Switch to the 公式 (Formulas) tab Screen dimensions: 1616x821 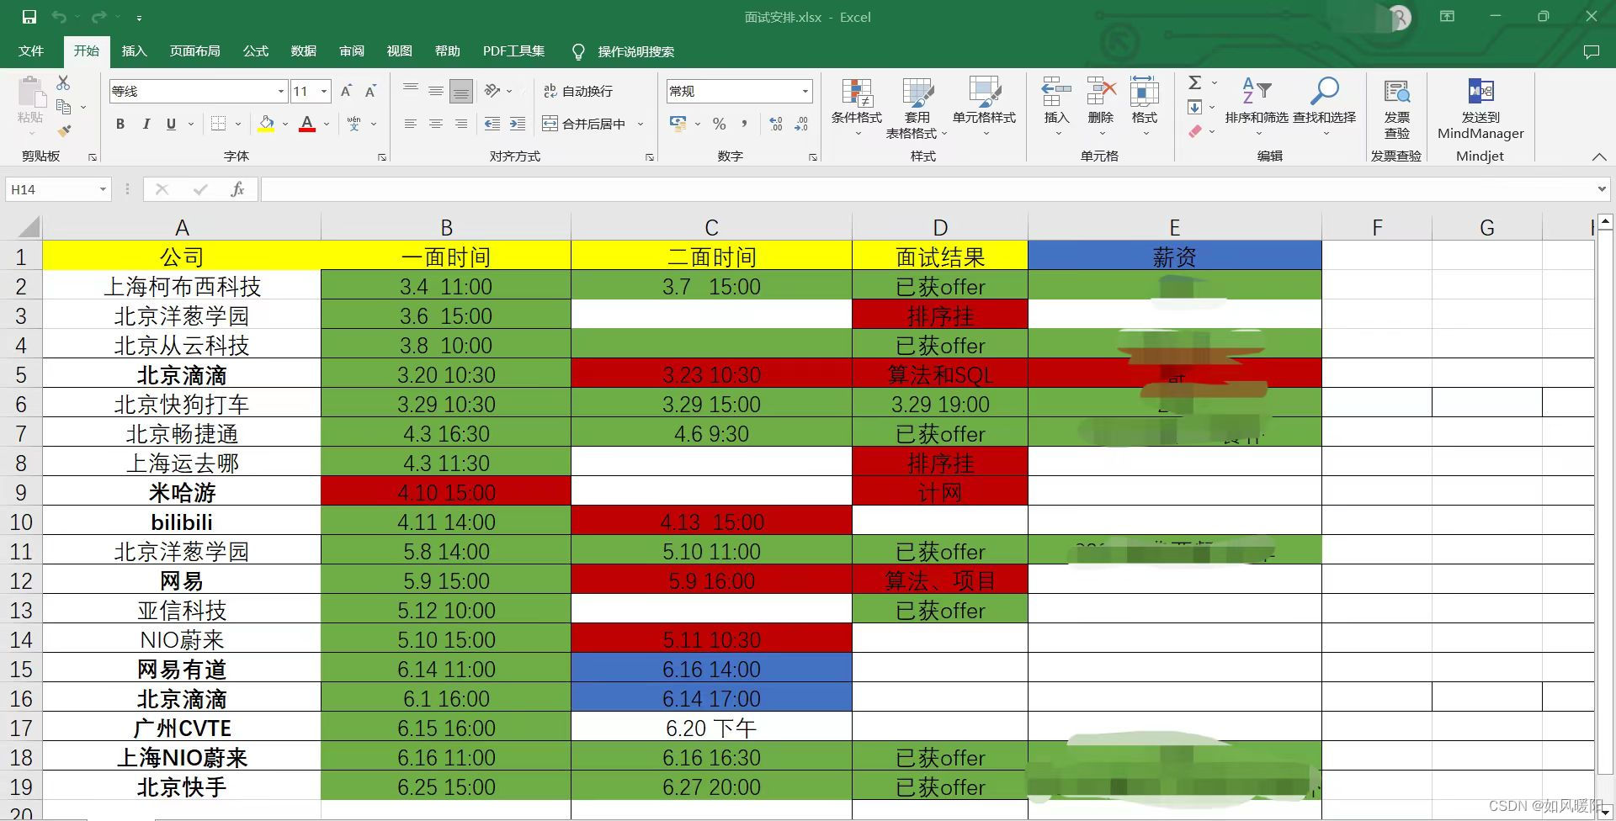click(256, 51)
